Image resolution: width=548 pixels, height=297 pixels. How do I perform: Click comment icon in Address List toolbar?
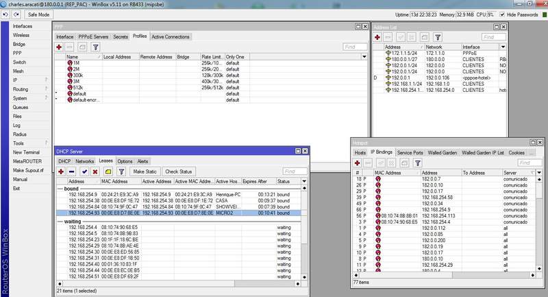click(424, 37)
